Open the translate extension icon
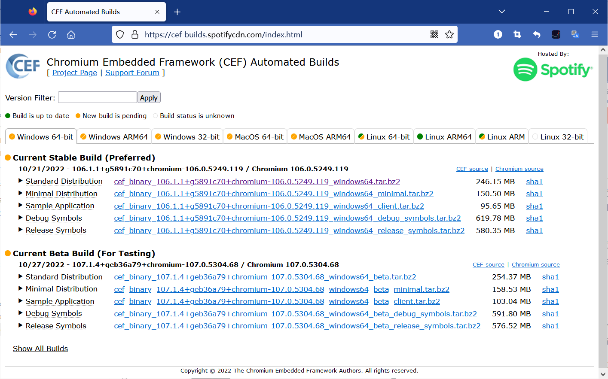This screenshot has height=379, width=608. coord(575,34)
